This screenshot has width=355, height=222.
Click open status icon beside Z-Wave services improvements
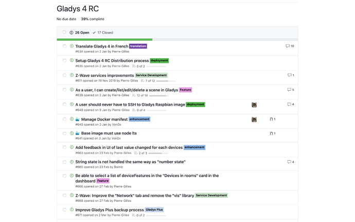72,75
